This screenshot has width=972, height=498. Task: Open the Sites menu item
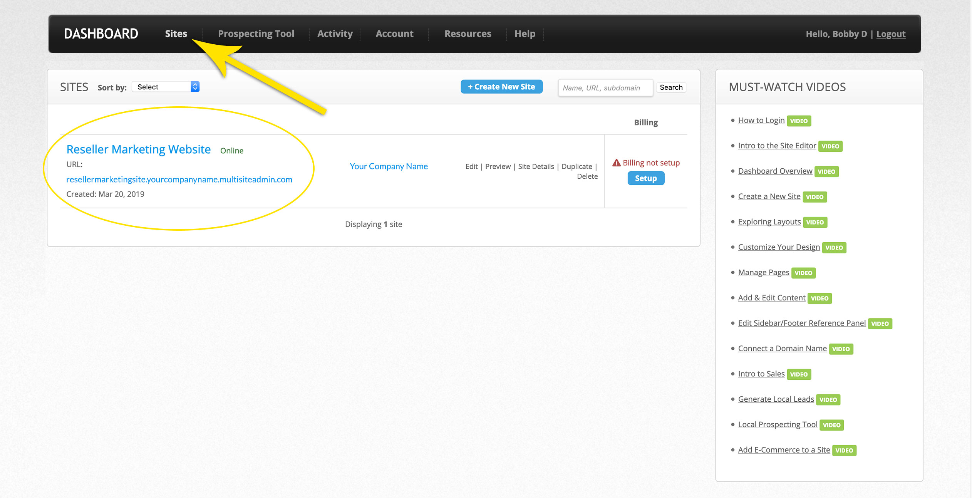176,34
